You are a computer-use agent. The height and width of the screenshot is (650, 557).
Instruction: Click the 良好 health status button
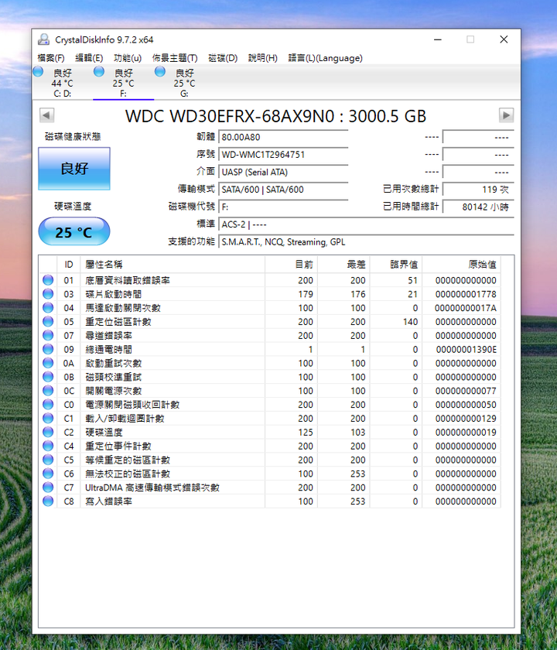pos(74,169)
